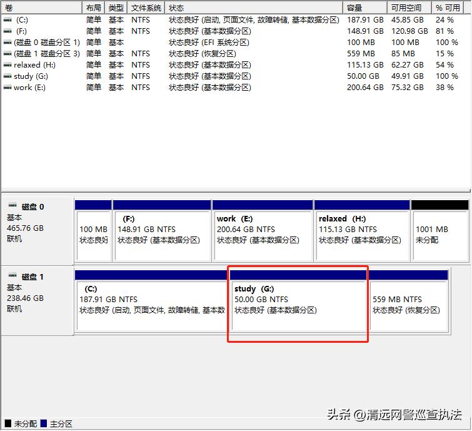Click the 状态良好 (EFI 系统分区) status cell
Screen dimensions: 472x431
(x=209, y=43)
